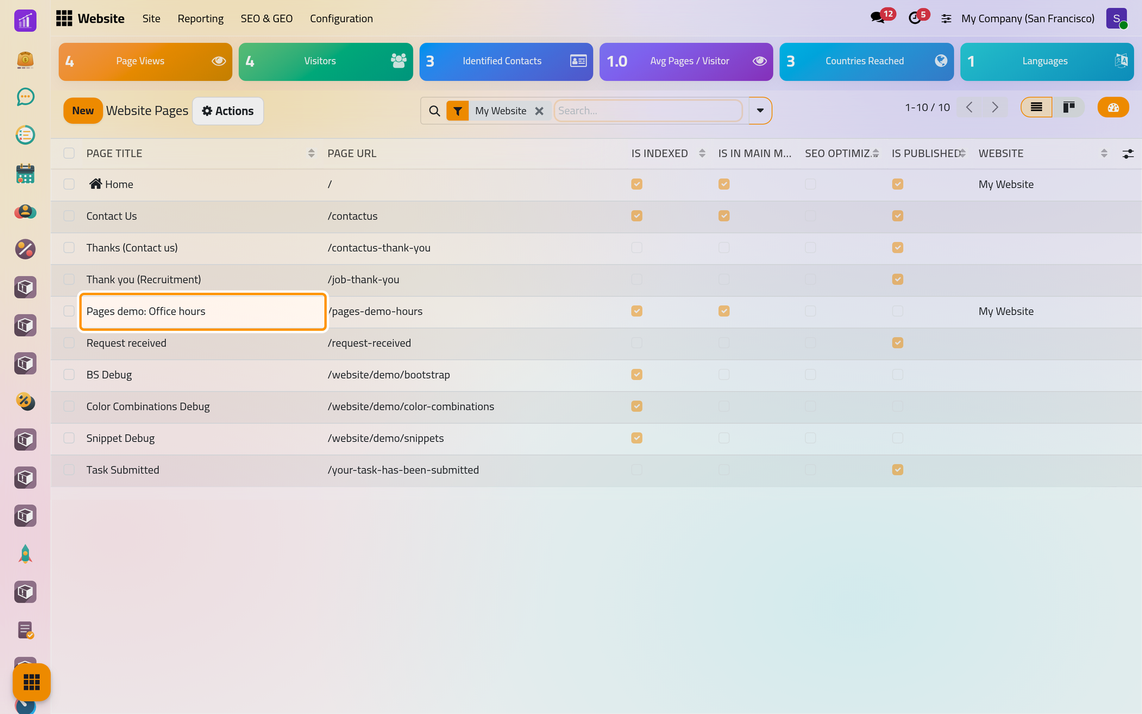Sort by Page Title column
Viewport: 1142px width, 714px height.
click(200, 154)
